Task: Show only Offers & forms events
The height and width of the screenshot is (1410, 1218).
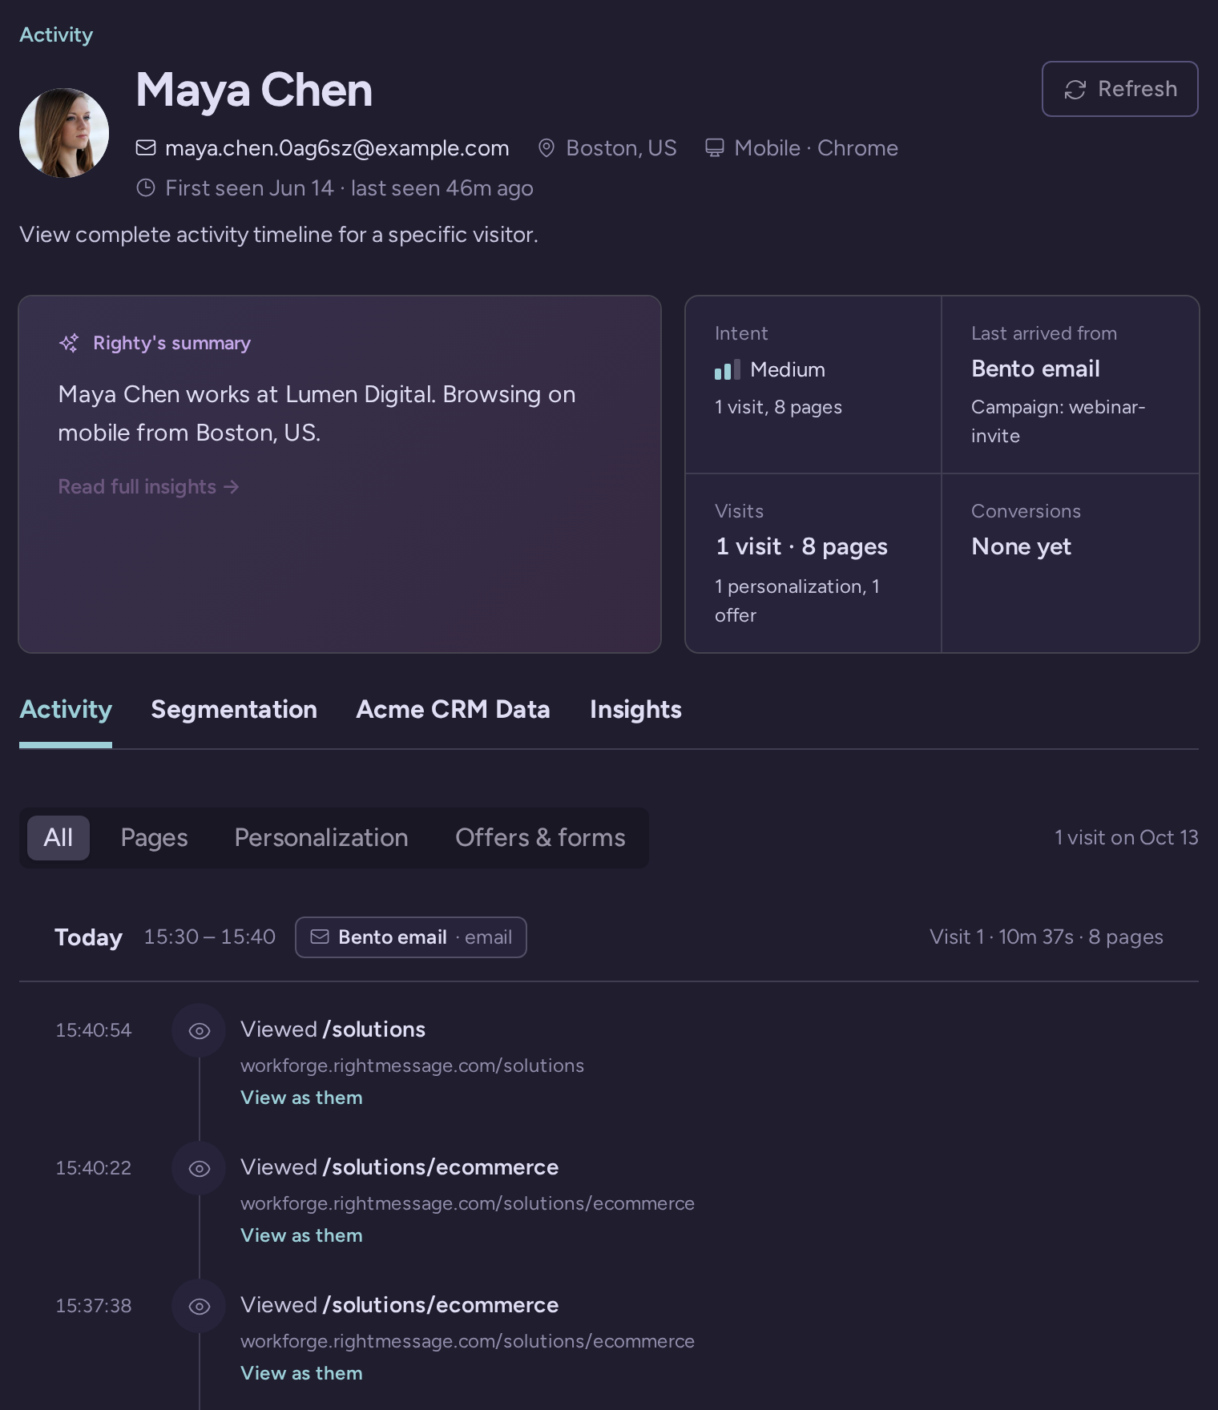Action: [541, 838]
